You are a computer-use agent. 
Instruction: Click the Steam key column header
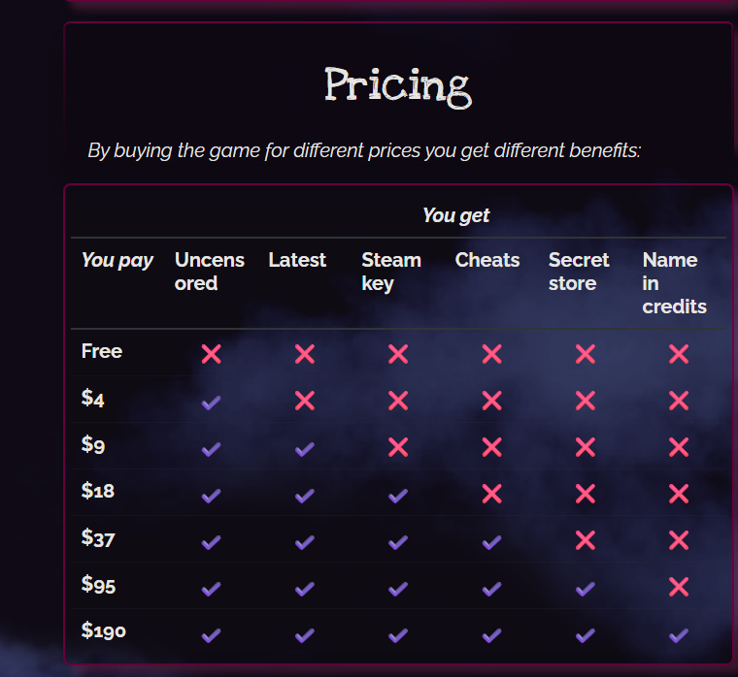[391, 272]
